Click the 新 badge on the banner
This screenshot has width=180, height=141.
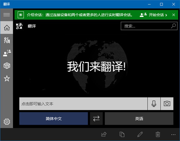click(x=21, y=15)
